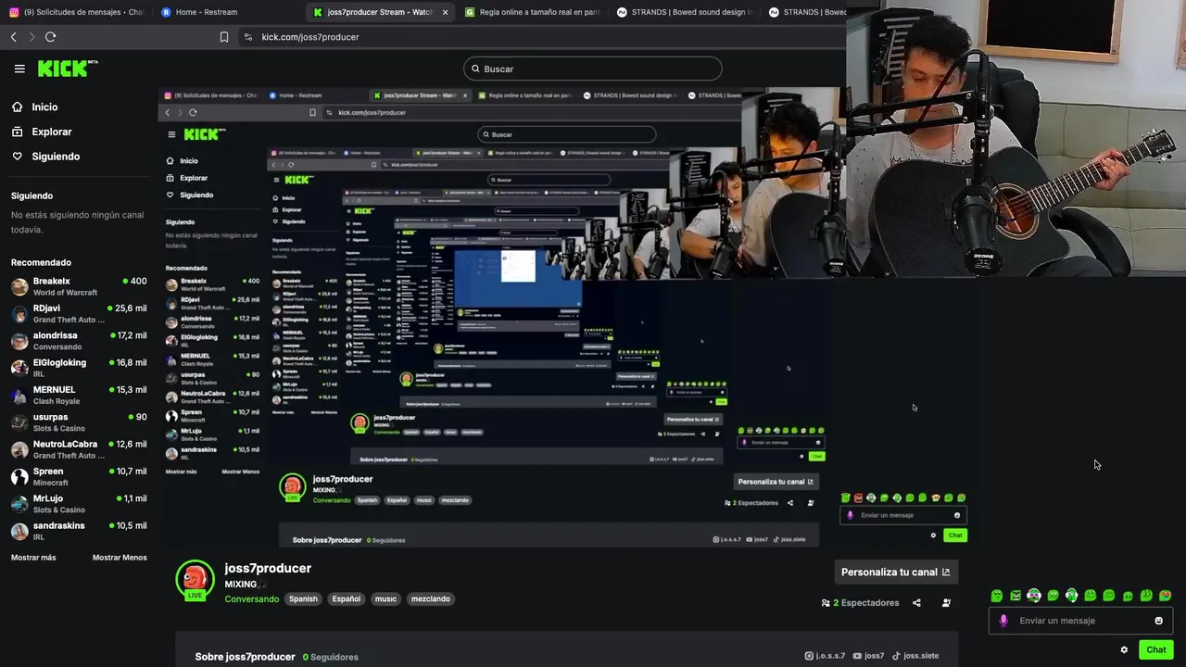Viewport: 1186px width, 667px height.
Task: Open emoji picker in chat message box
Action: 1158,621
